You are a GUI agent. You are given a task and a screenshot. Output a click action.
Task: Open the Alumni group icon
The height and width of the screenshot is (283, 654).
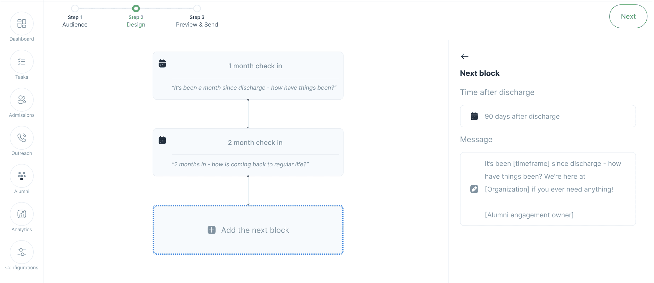tap(22, 176)
